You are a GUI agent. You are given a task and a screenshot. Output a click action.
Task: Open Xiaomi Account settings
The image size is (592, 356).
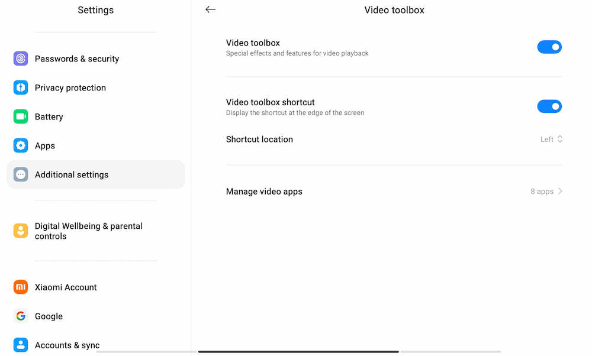coord(96,287)
